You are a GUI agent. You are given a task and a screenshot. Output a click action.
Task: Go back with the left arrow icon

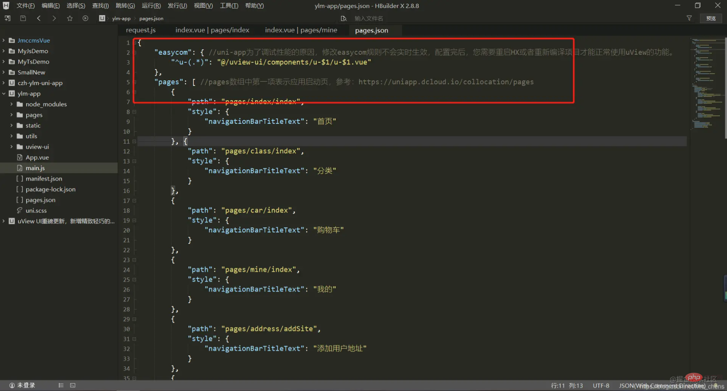39,18
